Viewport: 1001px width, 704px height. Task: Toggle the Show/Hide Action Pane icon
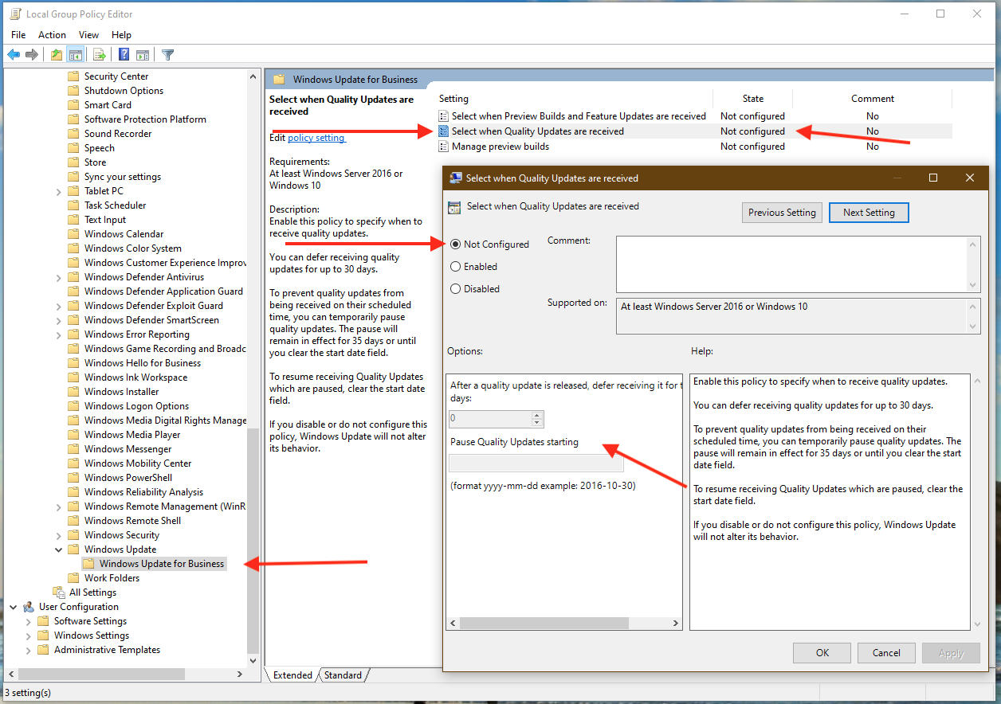pyautogui.click(x=143, y=55)
